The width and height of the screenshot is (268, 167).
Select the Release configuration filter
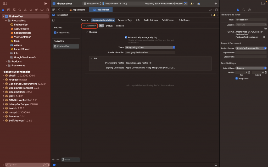click(x=120, y=26)
